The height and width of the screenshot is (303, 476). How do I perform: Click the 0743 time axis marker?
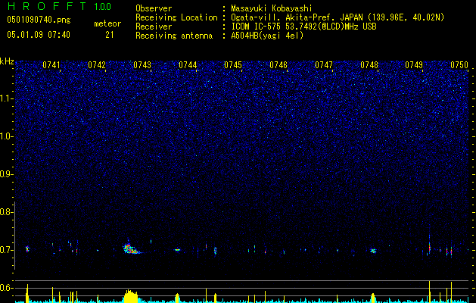coord(142,64)
